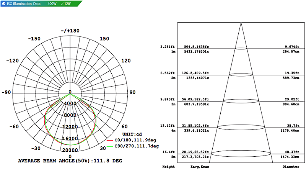The width and height of the screenshot is (306, 172).
Task: Click the '1358,4407lx' illuminance value
Action: 197,78
